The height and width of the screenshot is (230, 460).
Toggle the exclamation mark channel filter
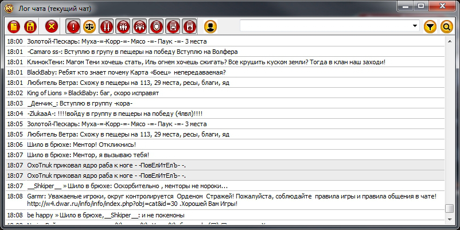(73, 26)
